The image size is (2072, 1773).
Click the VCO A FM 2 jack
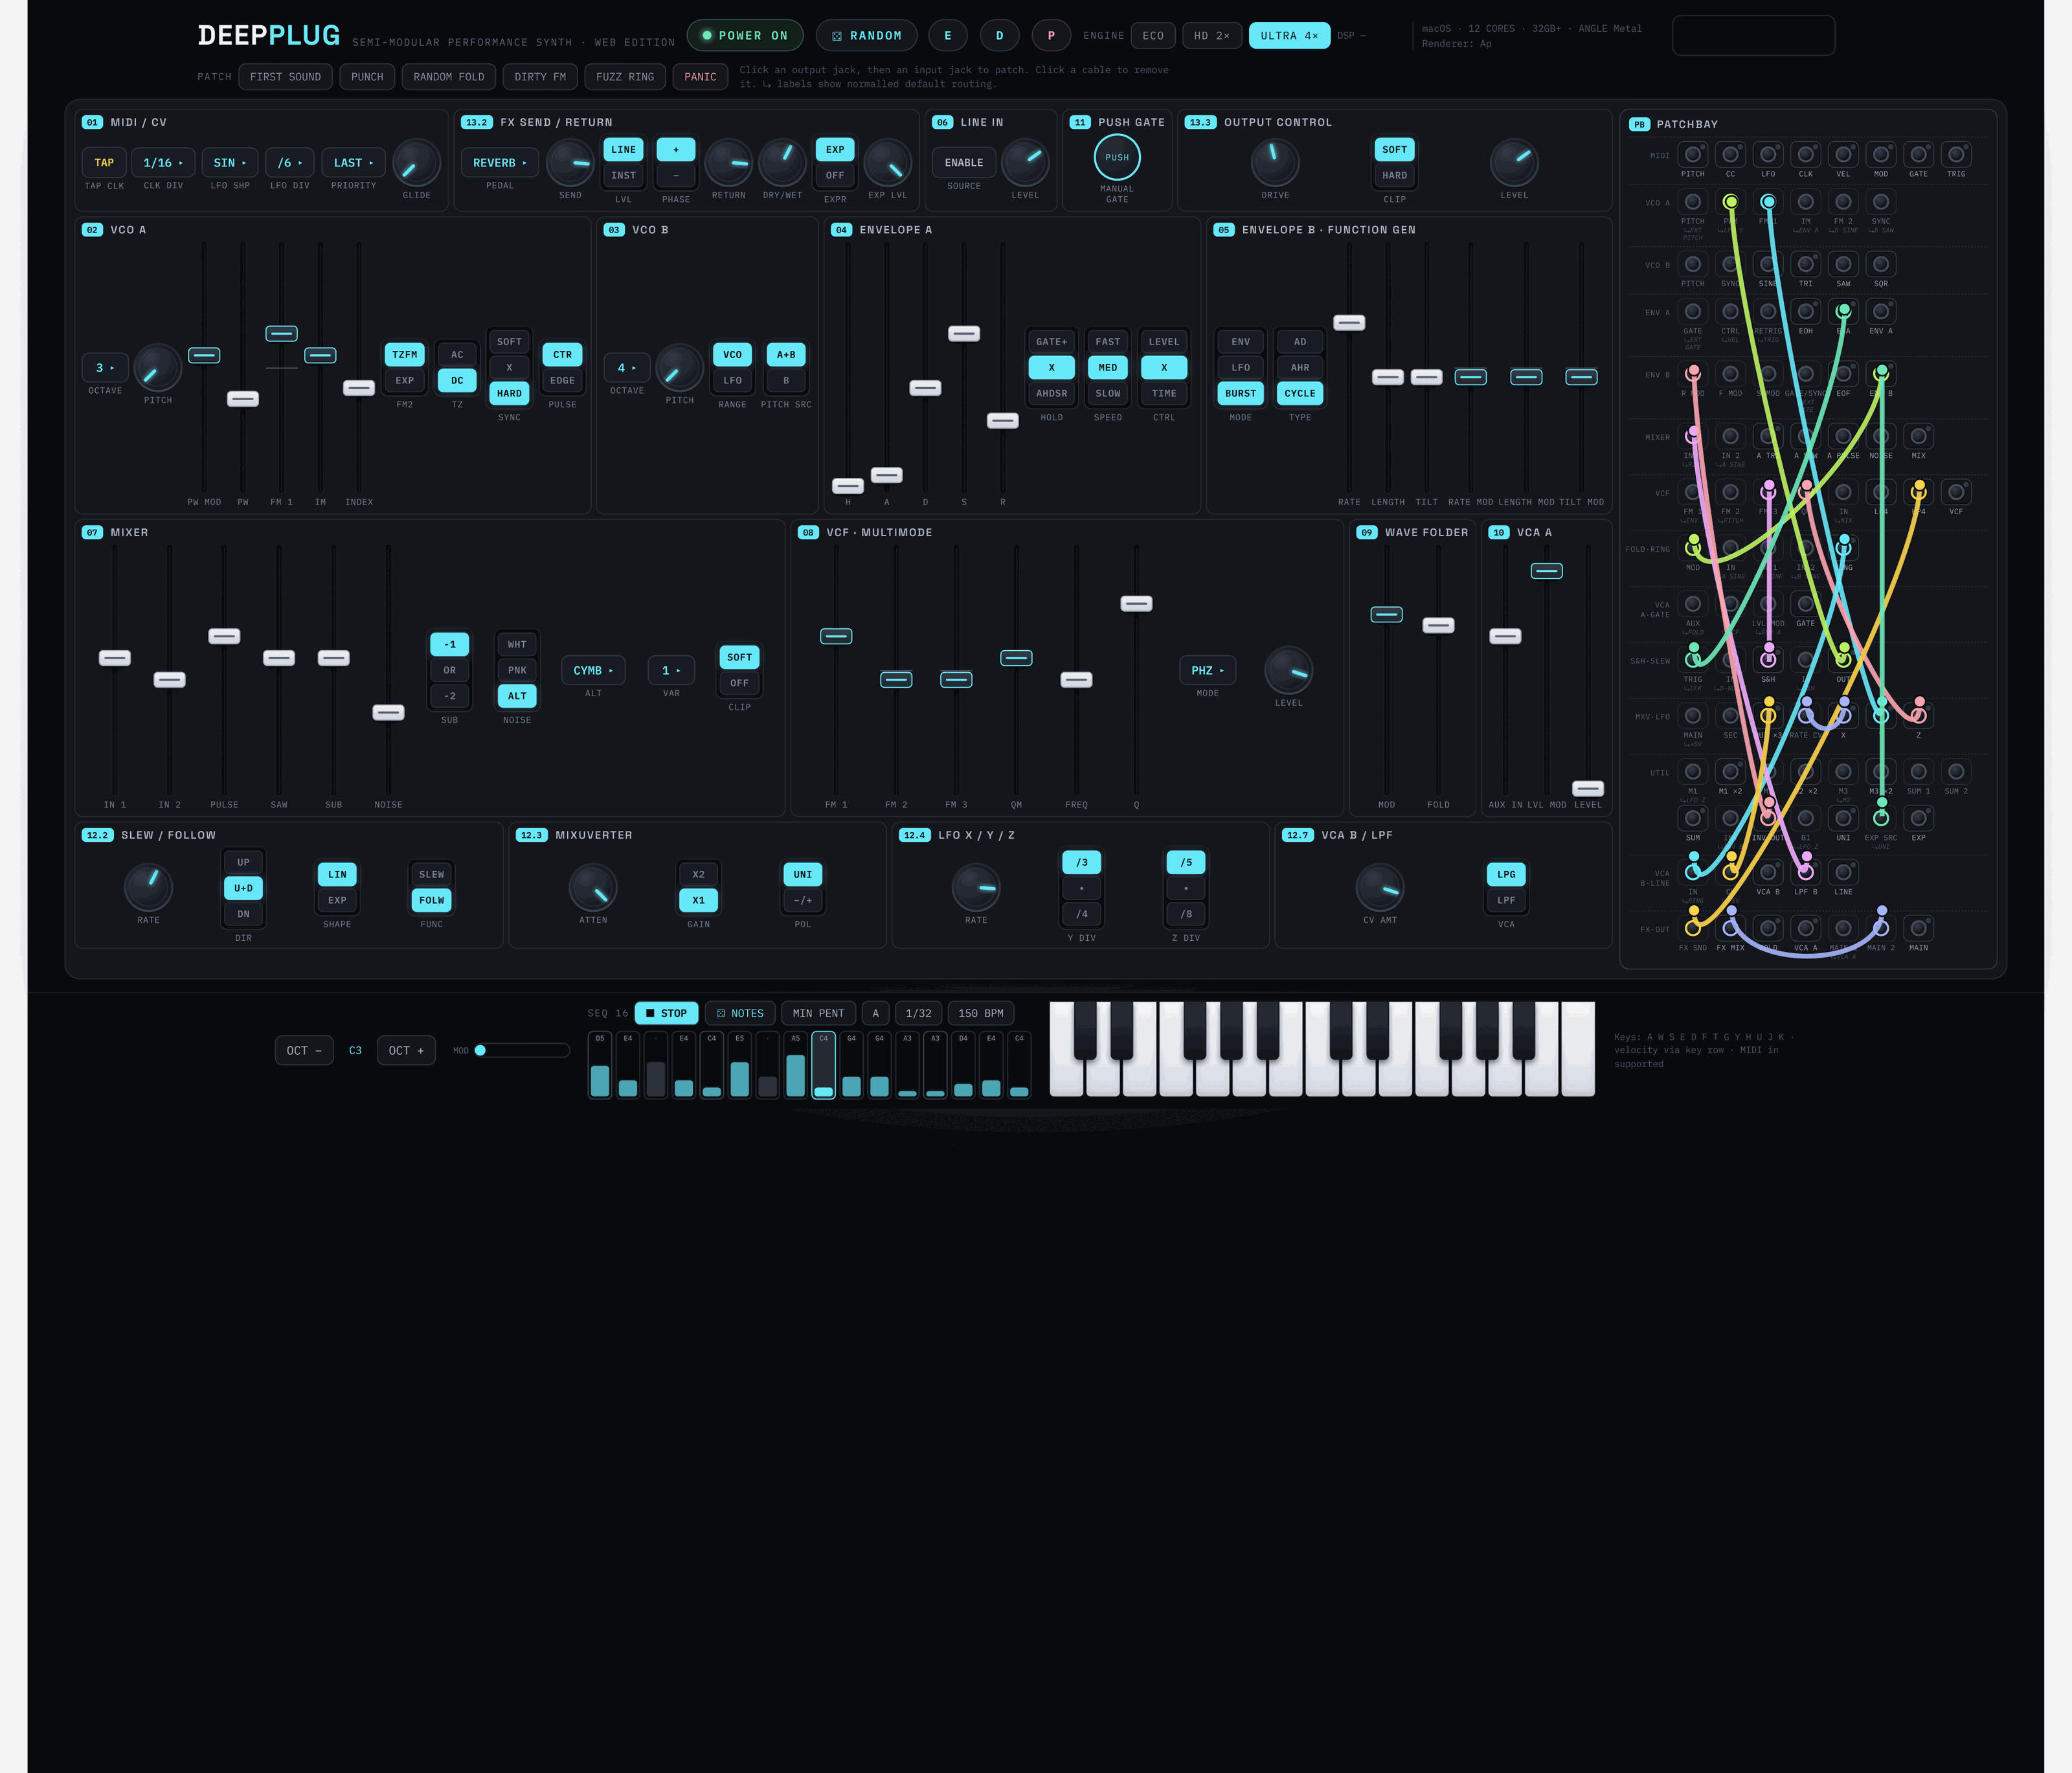point(1843,202)
